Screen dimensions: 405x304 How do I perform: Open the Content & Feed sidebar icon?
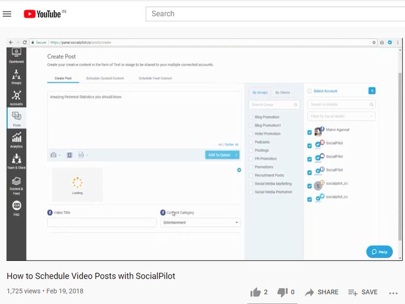(16, 185)
